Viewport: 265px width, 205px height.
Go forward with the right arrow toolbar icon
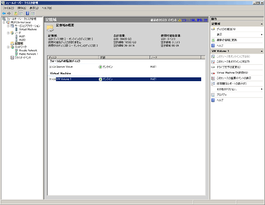tap(9, 14)
